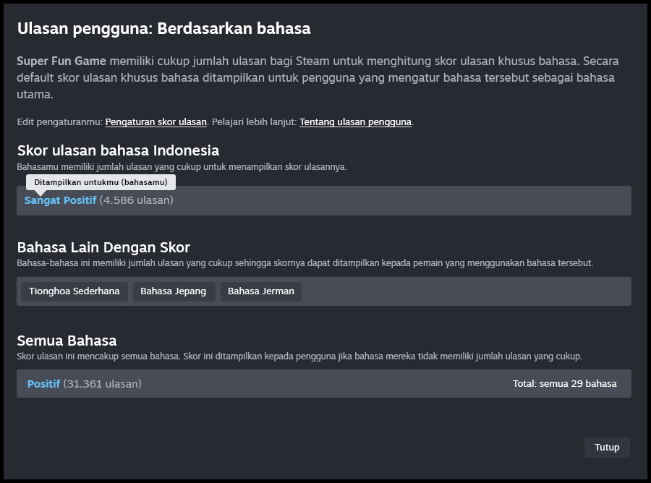The image size is (651, 483).
Task: Click the Sangat Positif review score
Action: (x=60, y=200)
